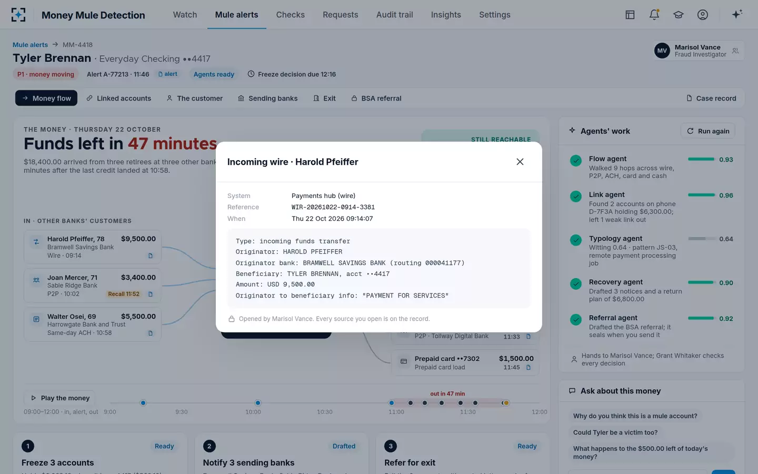Open the Requests tab
758x474 pixels.
340,15
